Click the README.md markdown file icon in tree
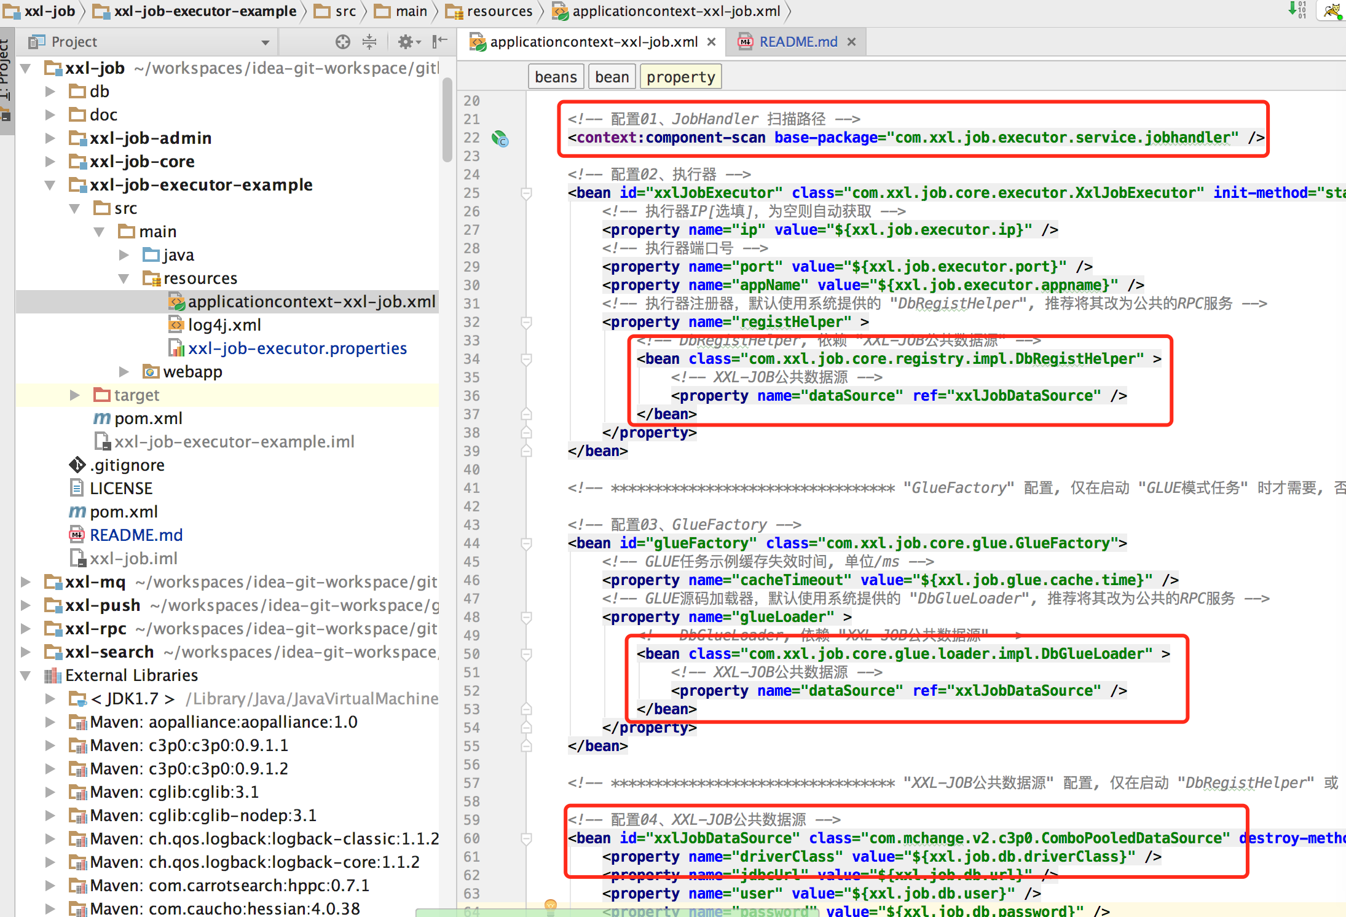This screenshot has width=1346, height=917. pyautogui.click(x=77, y=535)
